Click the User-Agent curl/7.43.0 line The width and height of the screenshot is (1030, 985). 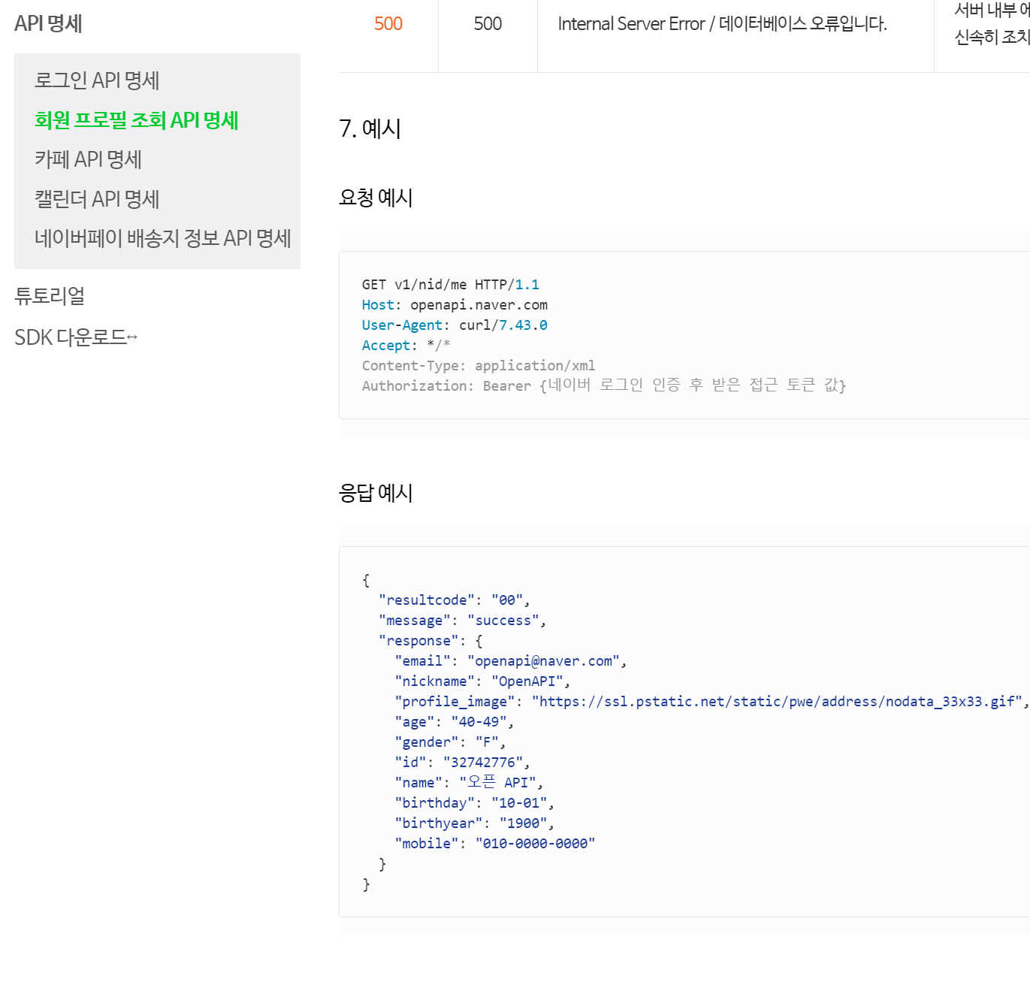455,325
